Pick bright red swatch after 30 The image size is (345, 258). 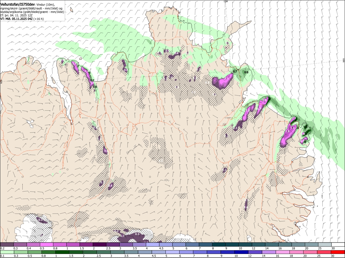point(338,252)
